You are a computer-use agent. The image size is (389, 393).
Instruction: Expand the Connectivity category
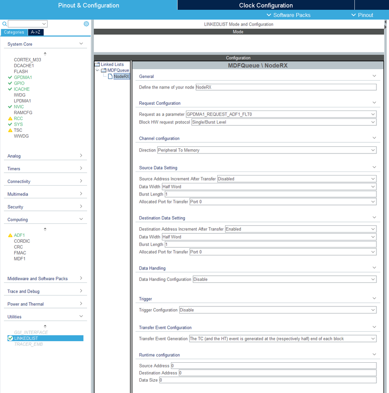click(81, 181)
